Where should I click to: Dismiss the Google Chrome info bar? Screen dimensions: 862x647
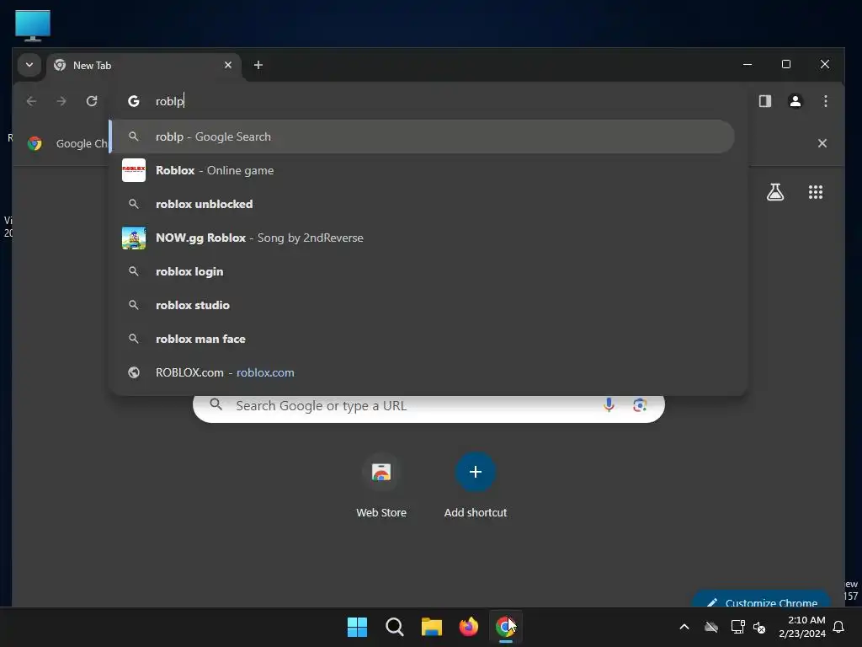pyautogui.click(x=822, y=143)
